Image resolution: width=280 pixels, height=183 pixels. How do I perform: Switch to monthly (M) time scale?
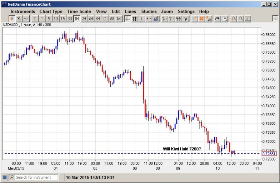(x=119, y=19)
